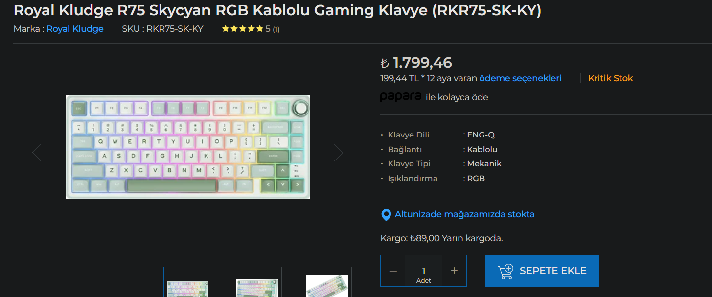
Task: Click the five-star rating icons
Action: 243,29
